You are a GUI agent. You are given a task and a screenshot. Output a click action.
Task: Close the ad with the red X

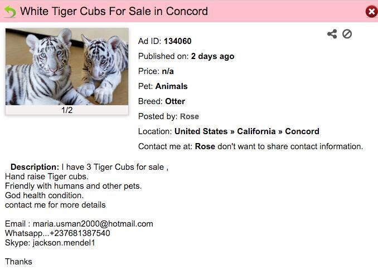tap(371, 11)
